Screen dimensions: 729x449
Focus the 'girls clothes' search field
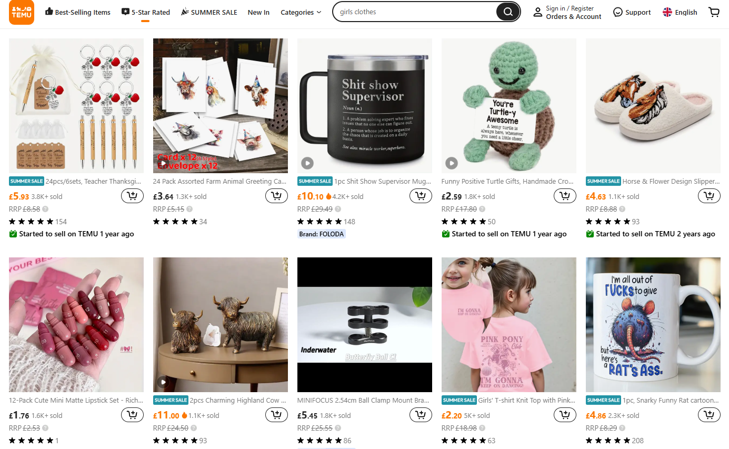coord(416,12)
